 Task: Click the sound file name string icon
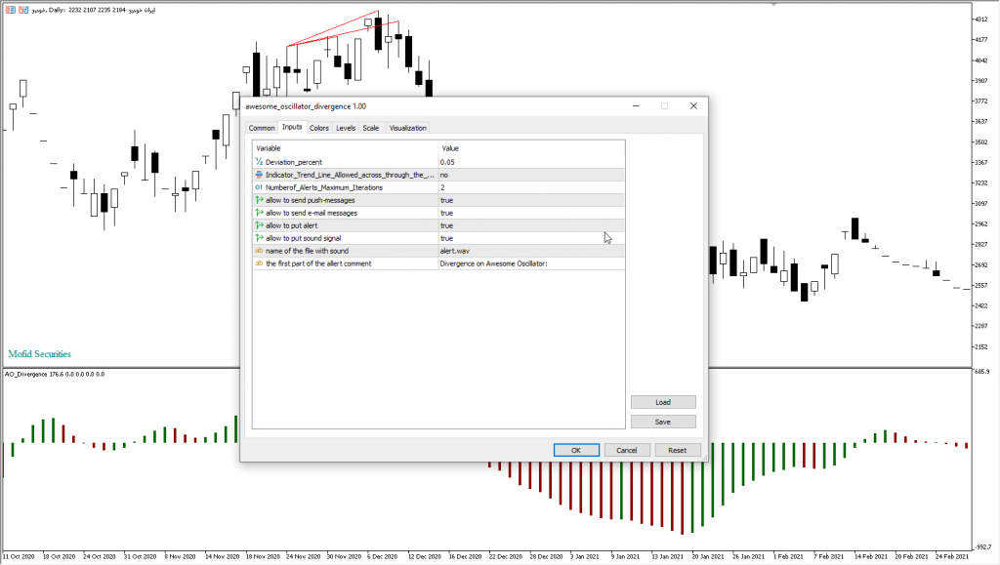(259, 251)
